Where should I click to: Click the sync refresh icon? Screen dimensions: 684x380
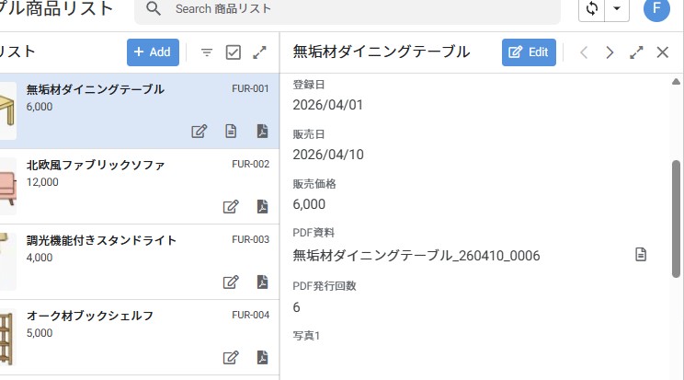click(592, 9)
